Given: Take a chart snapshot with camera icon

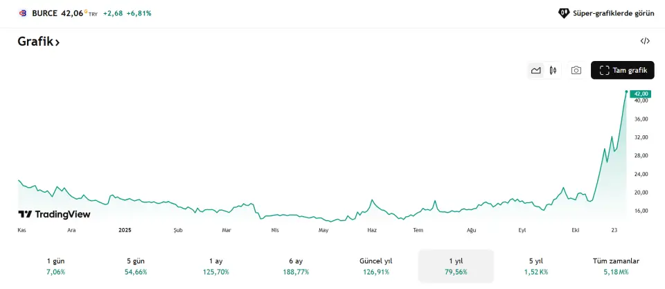Looking at the screenshot, I should coord(576,70).
